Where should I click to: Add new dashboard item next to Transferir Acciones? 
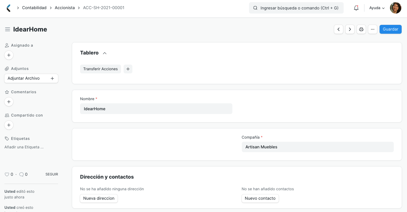(x=128, y=69)
